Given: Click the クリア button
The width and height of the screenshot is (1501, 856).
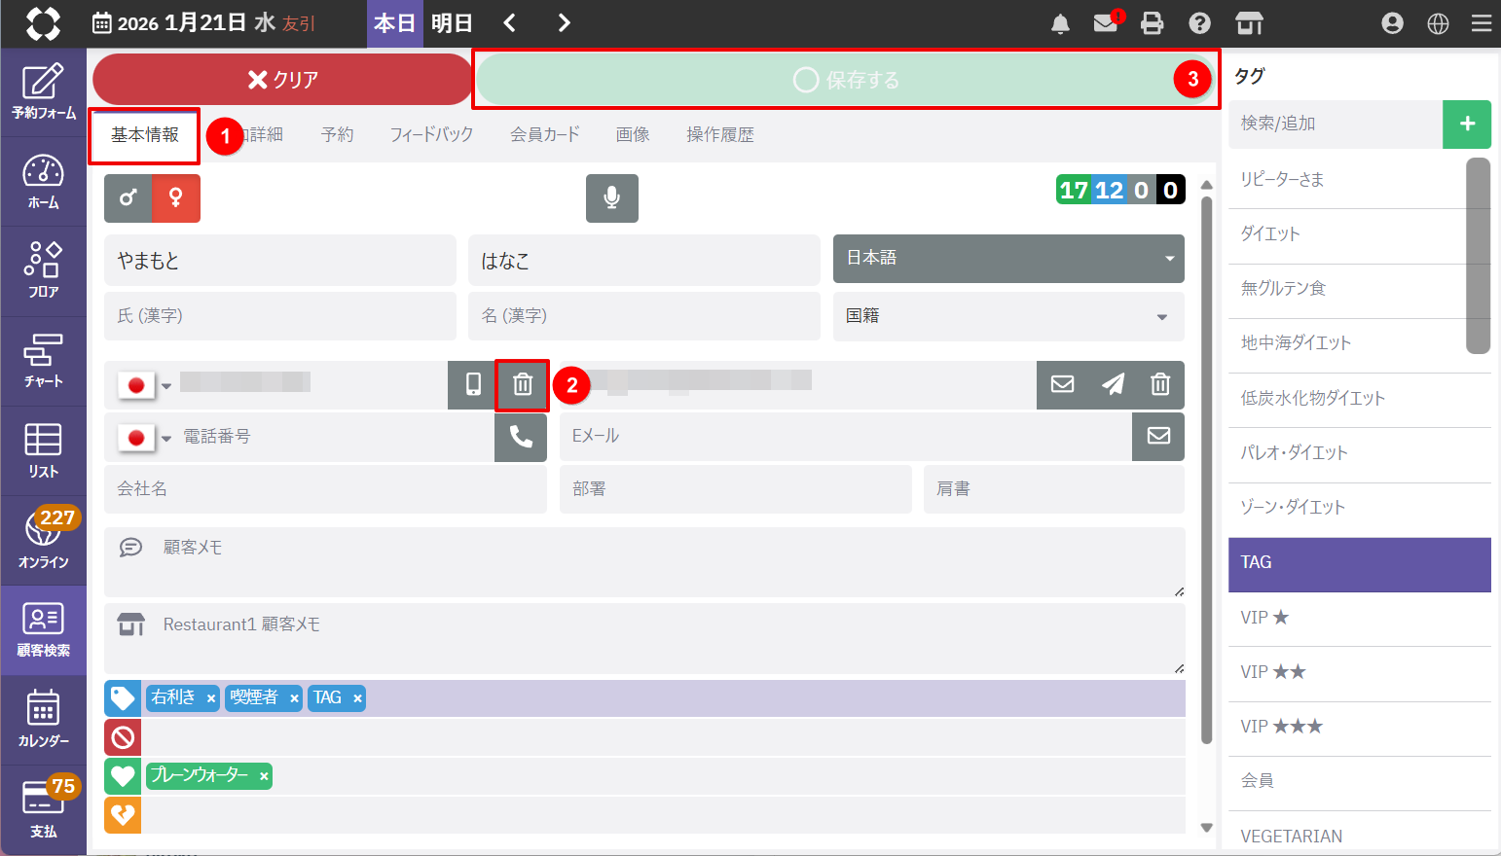Looking at the screenshot, I should 282,80.
